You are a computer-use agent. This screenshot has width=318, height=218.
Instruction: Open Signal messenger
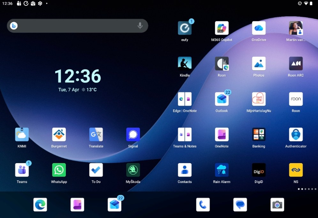click(133, 135)
